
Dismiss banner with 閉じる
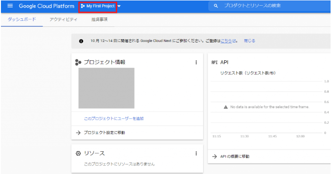(249, 41)
